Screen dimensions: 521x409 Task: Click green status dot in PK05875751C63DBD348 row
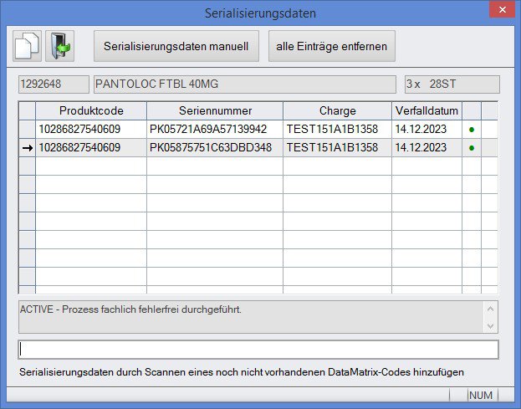(472, 148)
